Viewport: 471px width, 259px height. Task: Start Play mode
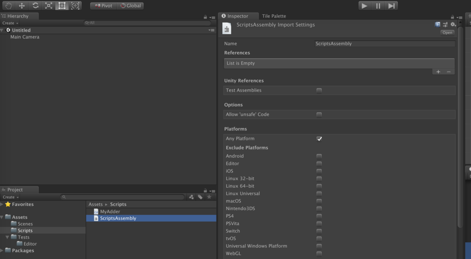tap(364, 6)
